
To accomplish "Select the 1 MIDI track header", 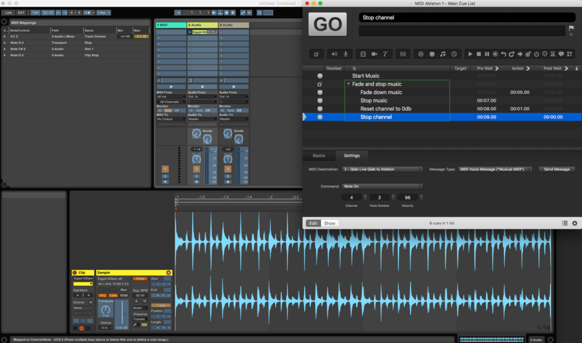I will click(x=171, y=25).
